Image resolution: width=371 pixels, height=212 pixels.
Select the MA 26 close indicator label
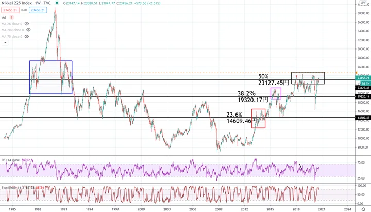[x=12, y=24]
